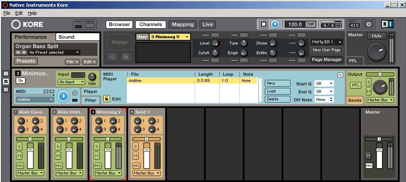Viewport: 406px width, 182px height.
Task: Click the KORE logo
Action: (27, 24)
